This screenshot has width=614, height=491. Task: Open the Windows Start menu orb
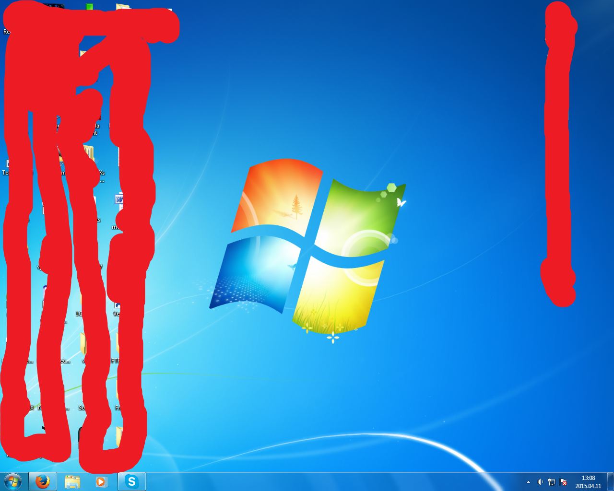coord(13,481)
